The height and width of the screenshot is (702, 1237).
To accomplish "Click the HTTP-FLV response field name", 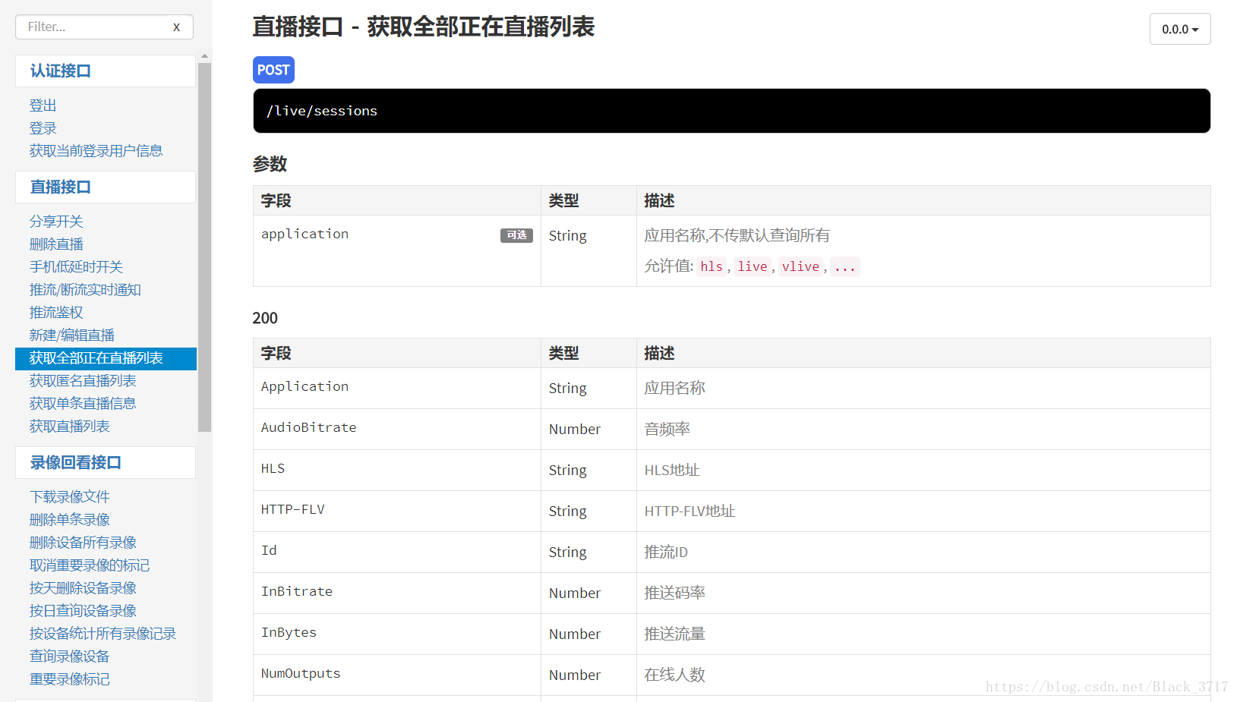I will [x=292, y=510].
